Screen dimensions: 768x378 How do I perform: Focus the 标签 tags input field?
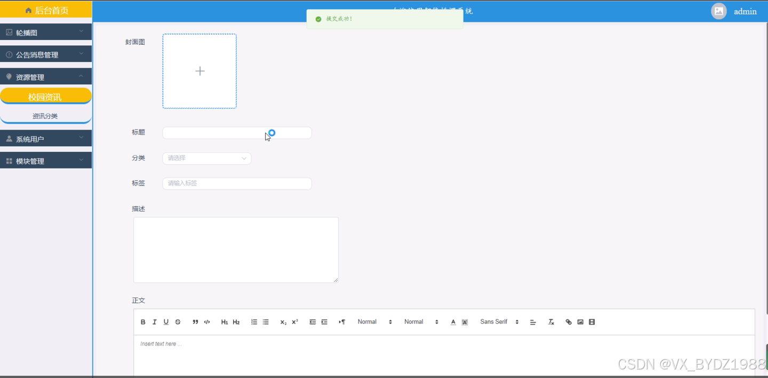237,183
